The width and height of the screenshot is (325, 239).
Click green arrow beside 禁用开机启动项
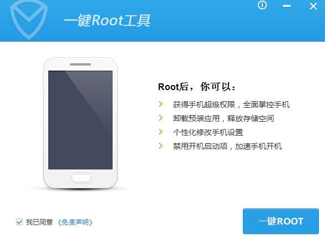coord(161,146)
